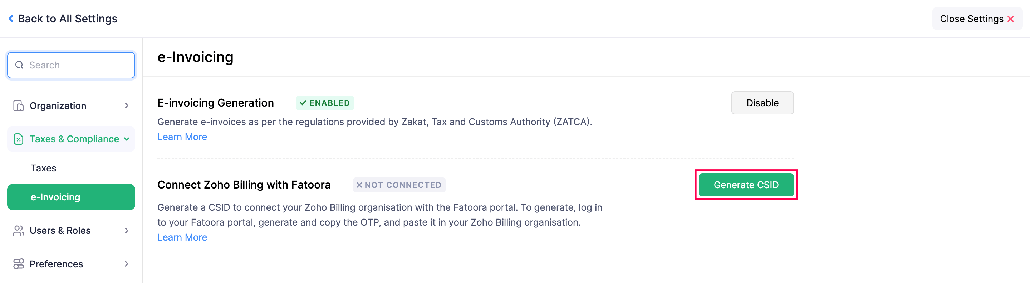Click the back arrow icon

coord(11,19)
